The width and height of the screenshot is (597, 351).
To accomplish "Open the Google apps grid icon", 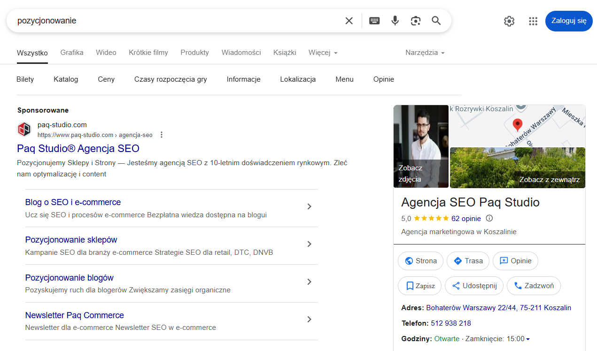I will [533, 21].
